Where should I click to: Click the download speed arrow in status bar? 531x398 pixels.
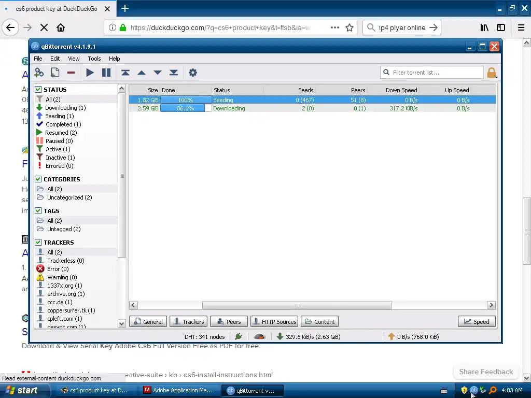(280, 336)
